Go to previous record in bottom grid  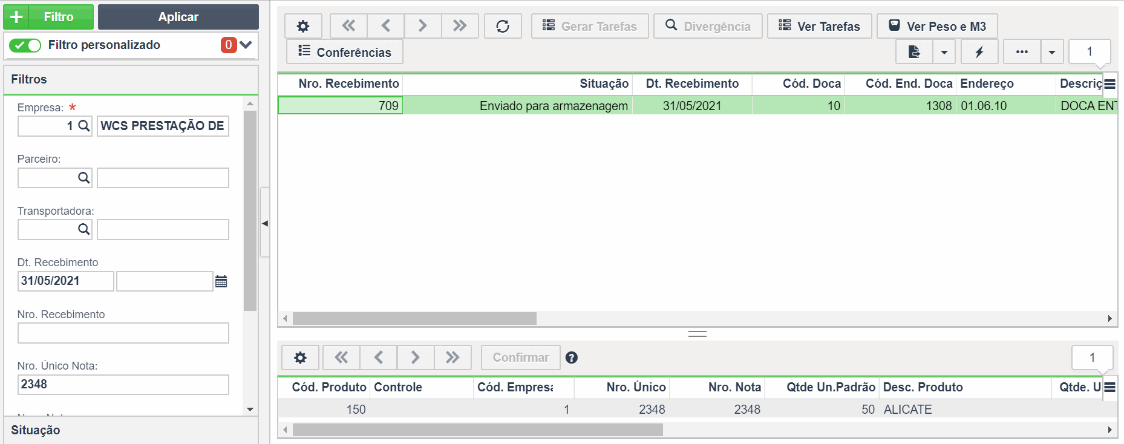click(x=379, y=357)
